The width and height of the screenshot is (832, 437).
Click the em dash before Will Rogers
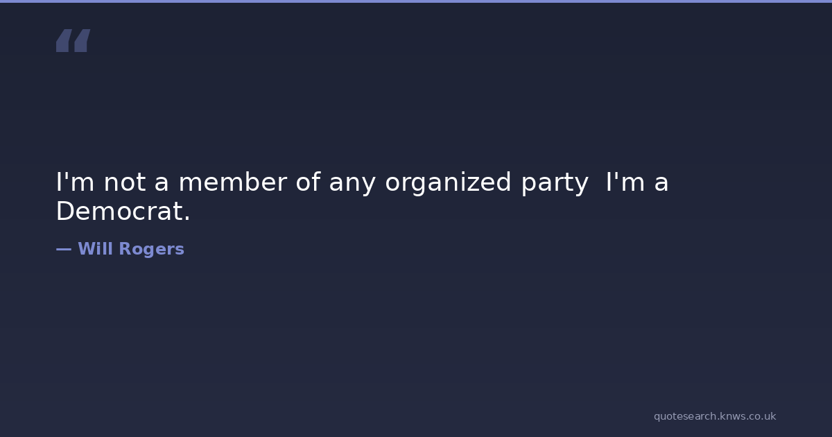click(63, 249)
